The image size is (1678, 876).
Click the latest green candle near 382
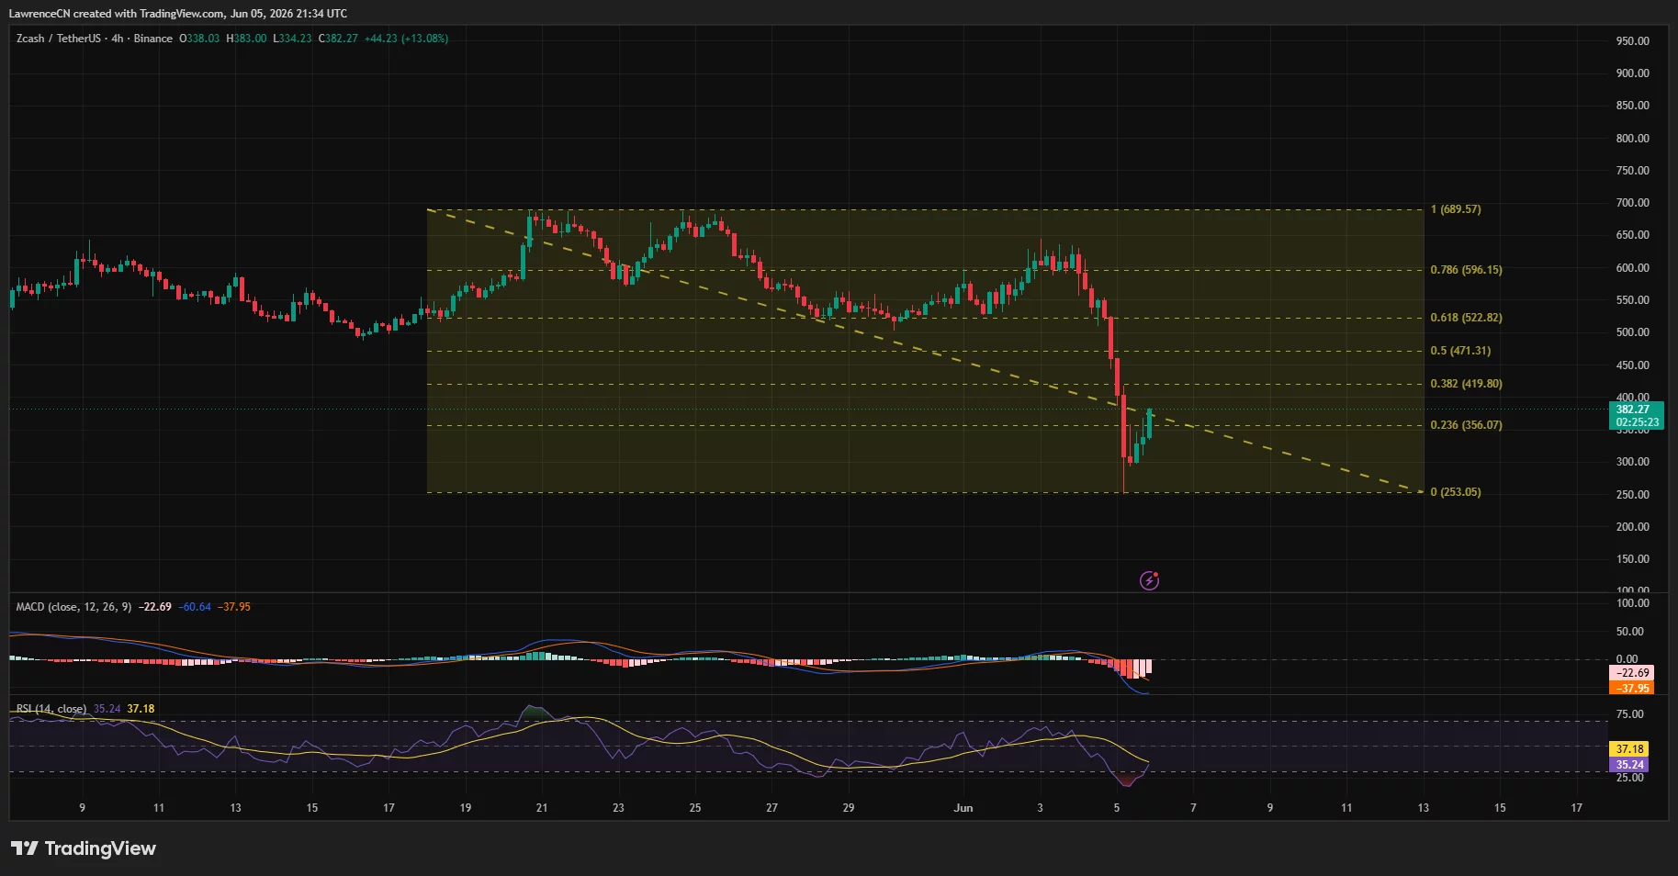pos(1149,422)
